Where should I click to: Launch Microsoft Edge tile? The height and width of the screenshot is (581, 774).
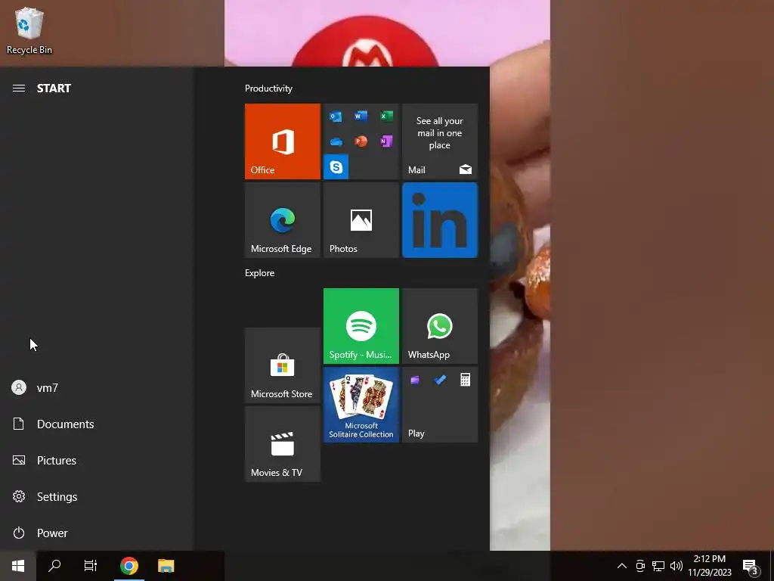pos(283,220)
